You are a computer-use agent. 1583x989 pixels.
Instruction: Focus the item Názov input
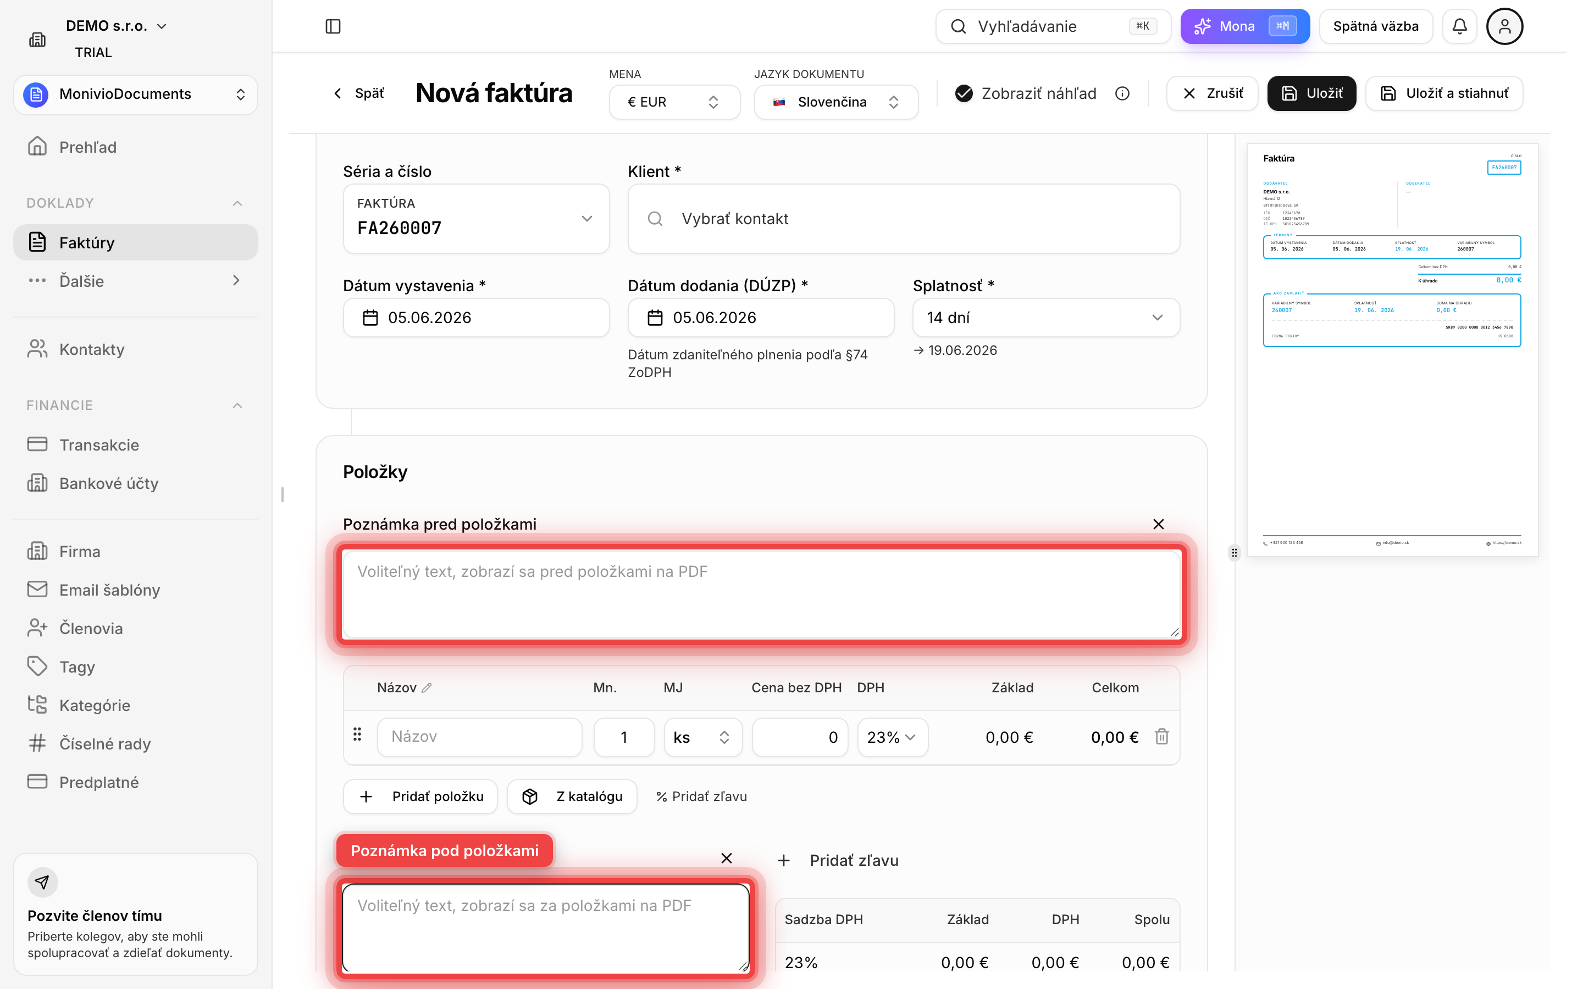479,737
